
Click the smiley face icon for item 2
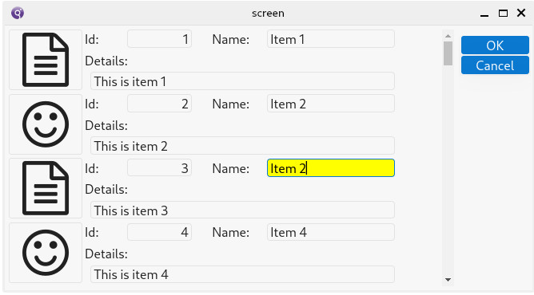pos(46,124)
